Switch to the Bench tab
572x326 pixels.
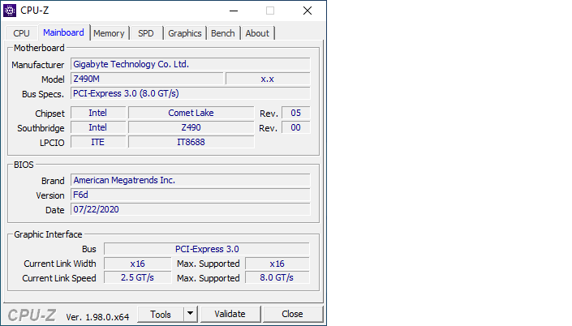click(x=222, y=33)
